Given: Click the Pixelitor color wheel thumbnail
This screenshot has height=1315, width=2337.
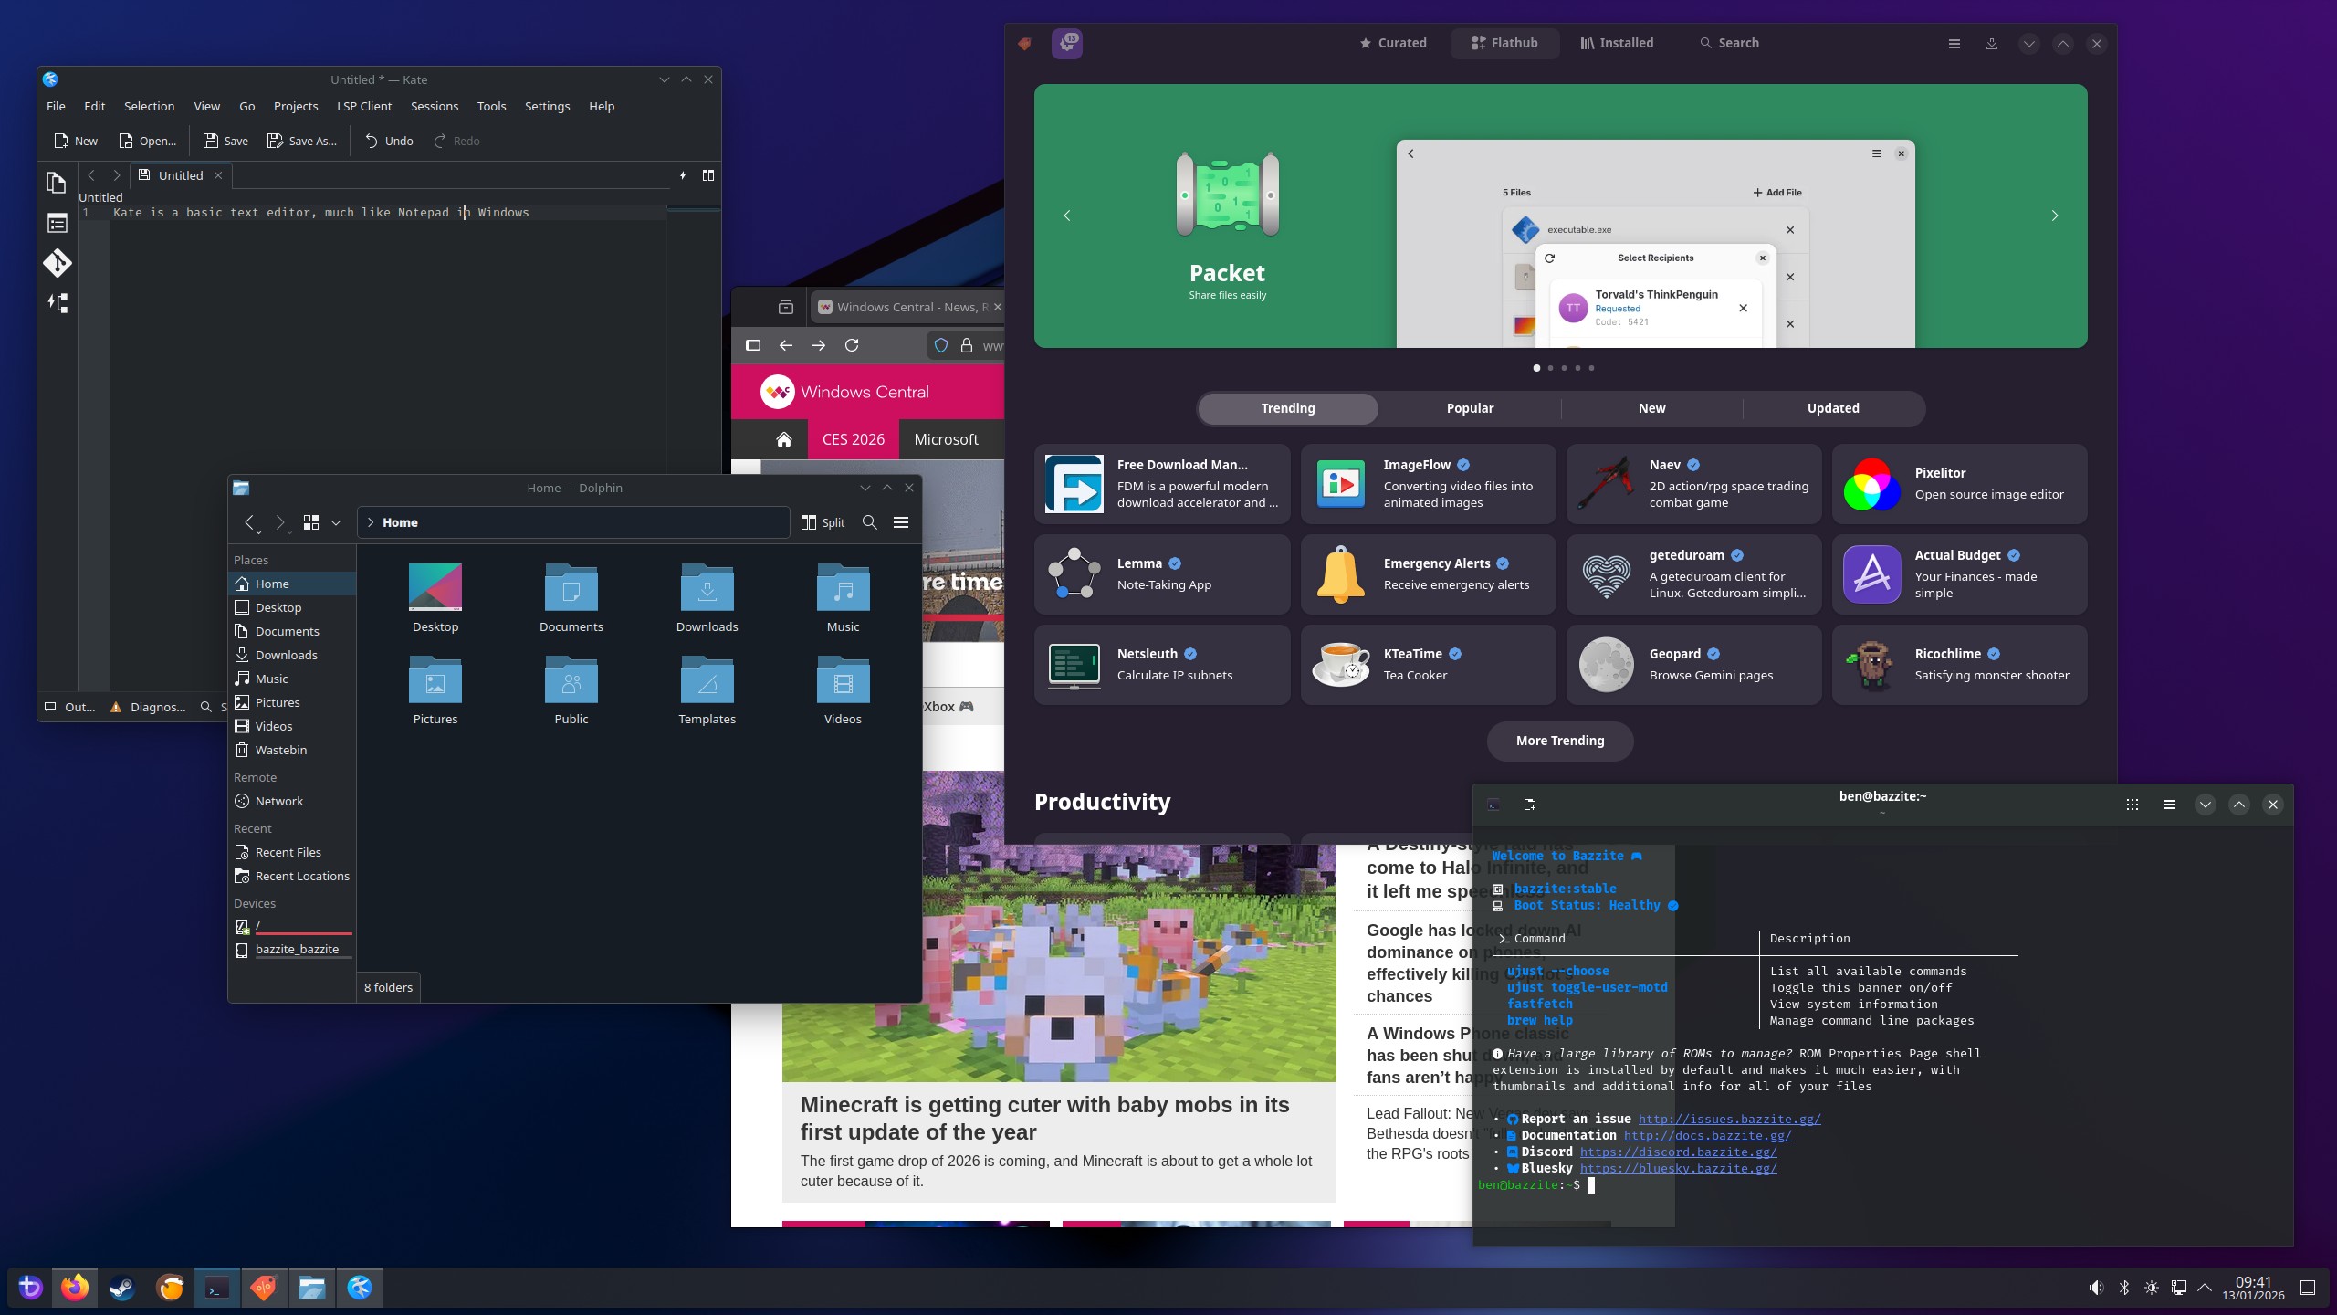Looking at the screenshot, I should [x=1870, y=486].
